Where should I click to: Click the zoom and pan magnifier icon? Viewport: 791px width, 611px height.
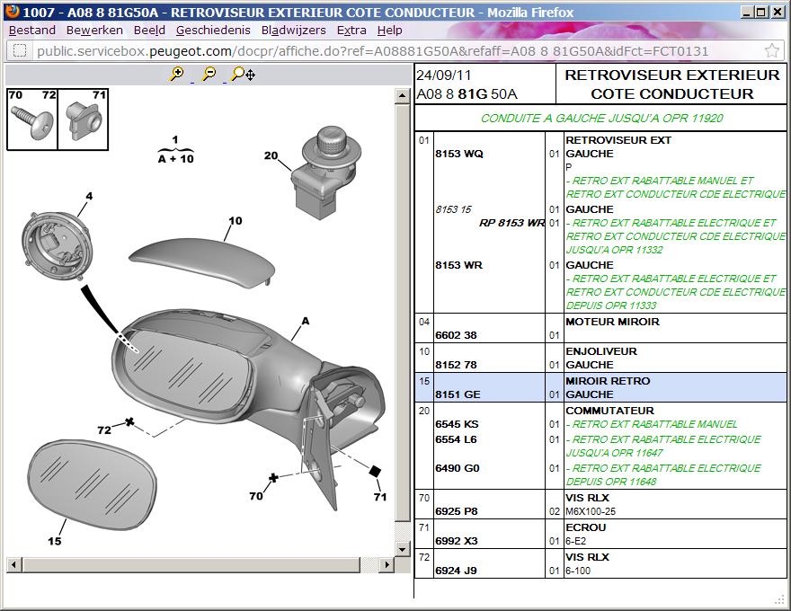coord(243,74)
